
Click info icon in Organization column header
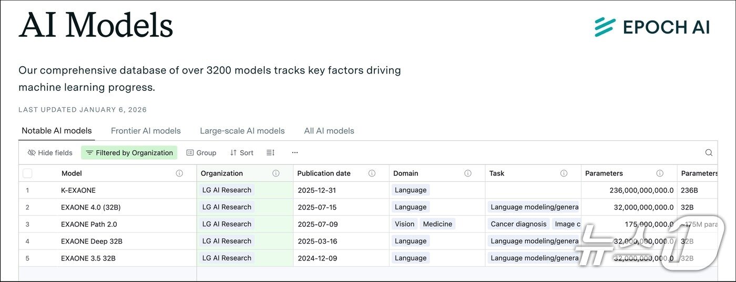click(x=275, y=173)
